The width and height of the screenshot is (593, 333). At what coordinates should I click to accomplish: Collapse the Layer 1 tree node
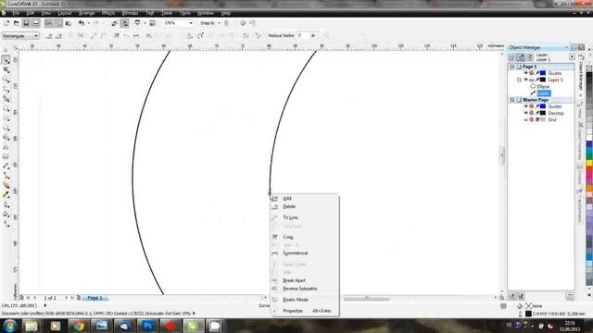coord(519,80)
